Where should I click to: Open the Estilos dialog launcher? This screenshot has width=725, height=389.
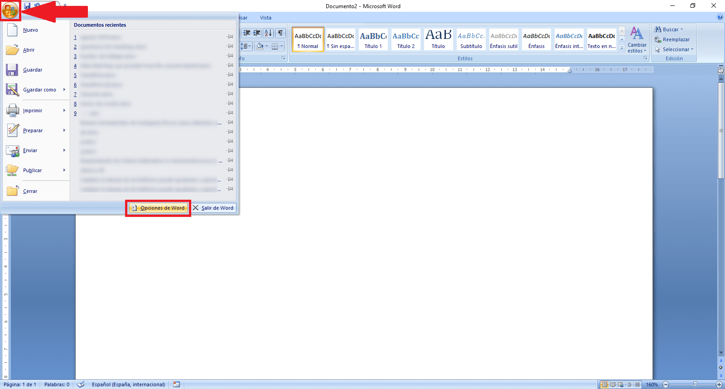coord(646,58)
